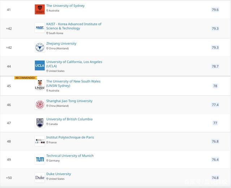The image size is (231, 188).
Task: Click the blue UCLA logo
Action: [x=40, y=65]
